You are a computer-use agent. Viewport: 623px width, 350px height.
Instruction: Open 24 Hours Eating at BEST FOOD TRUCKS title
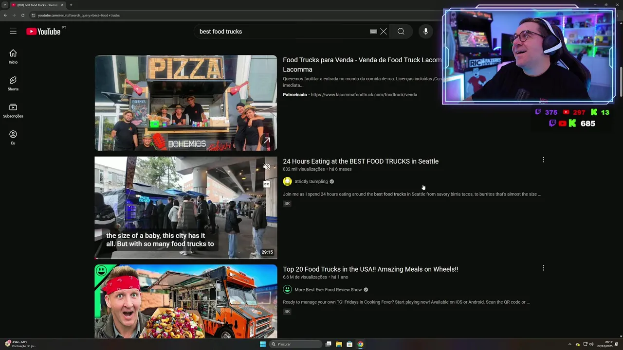click(x=361, y=161)
